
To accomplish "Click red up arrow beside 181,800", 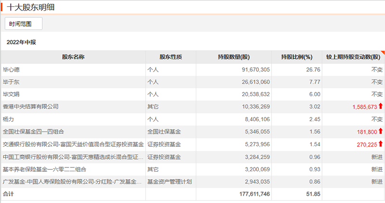I will pyautogui.click(x=380, y=131).
